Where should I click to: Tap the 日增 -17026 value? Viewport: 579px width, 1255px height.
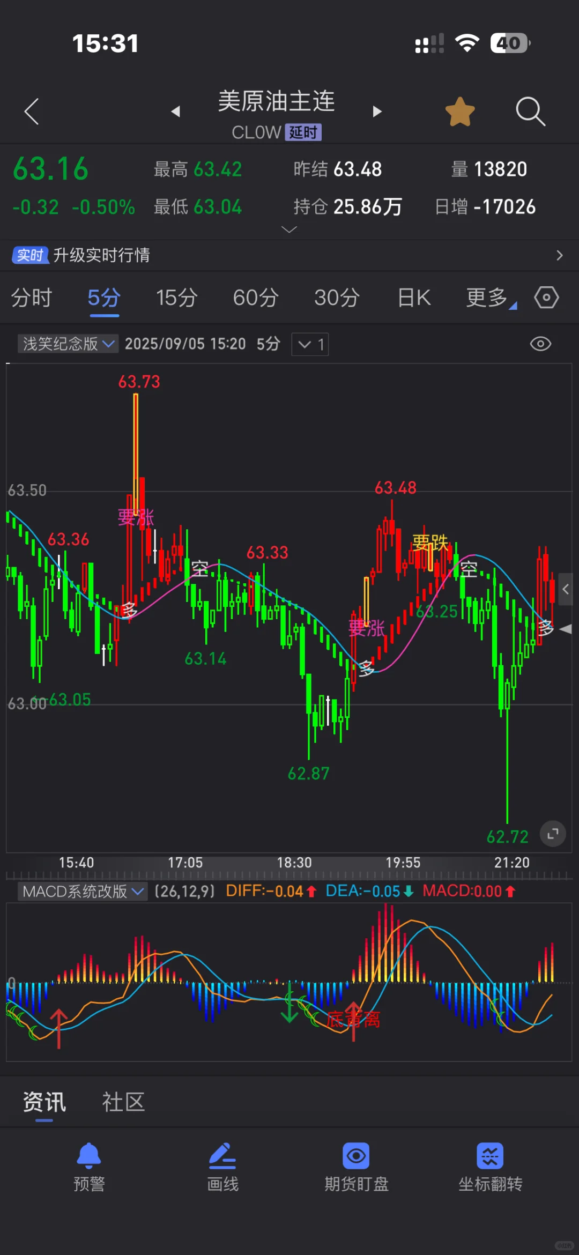485,206
